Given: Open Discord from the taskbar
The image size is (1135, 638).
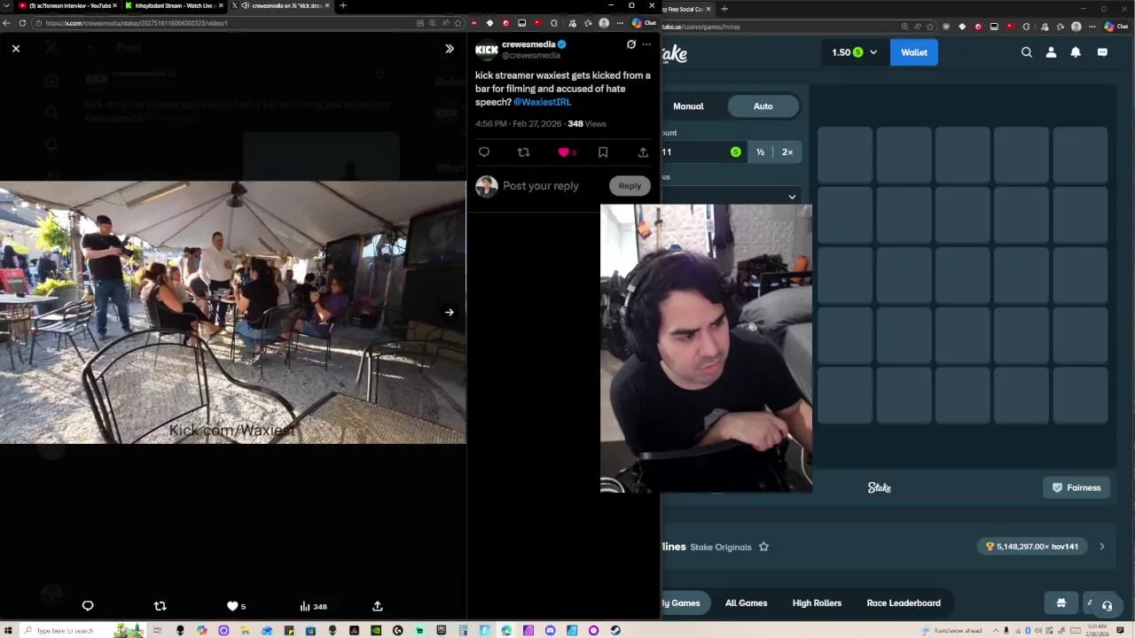Looking at the screenshot, I should [x=550, y=631].
